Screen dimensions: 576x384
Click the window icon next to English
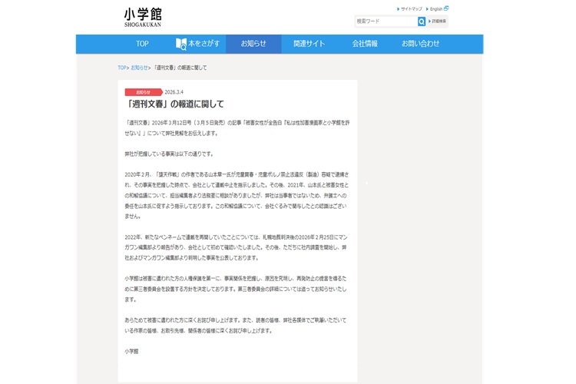click(446, 8)
